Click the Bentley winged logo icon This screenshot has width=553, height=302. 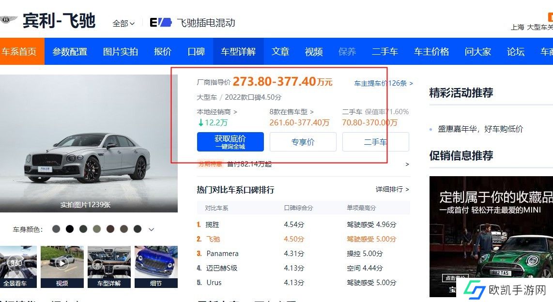coord(9,20)
